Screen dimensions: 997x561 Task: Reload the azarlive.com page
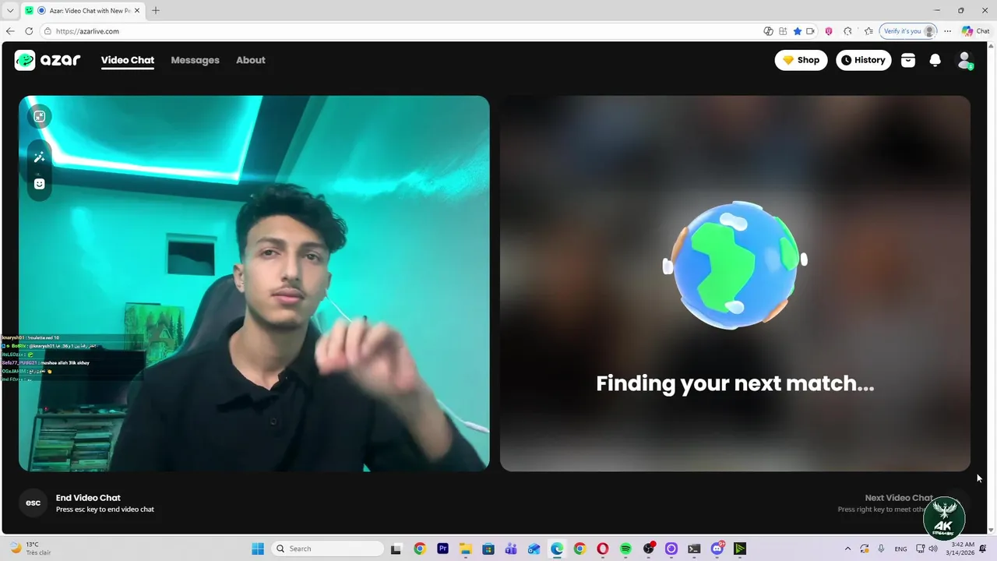[29, 31]
